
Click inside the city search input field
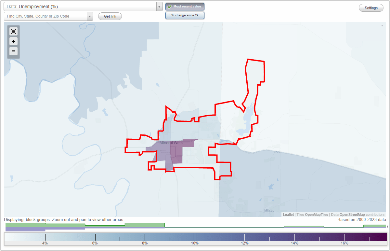coord(45,16)
